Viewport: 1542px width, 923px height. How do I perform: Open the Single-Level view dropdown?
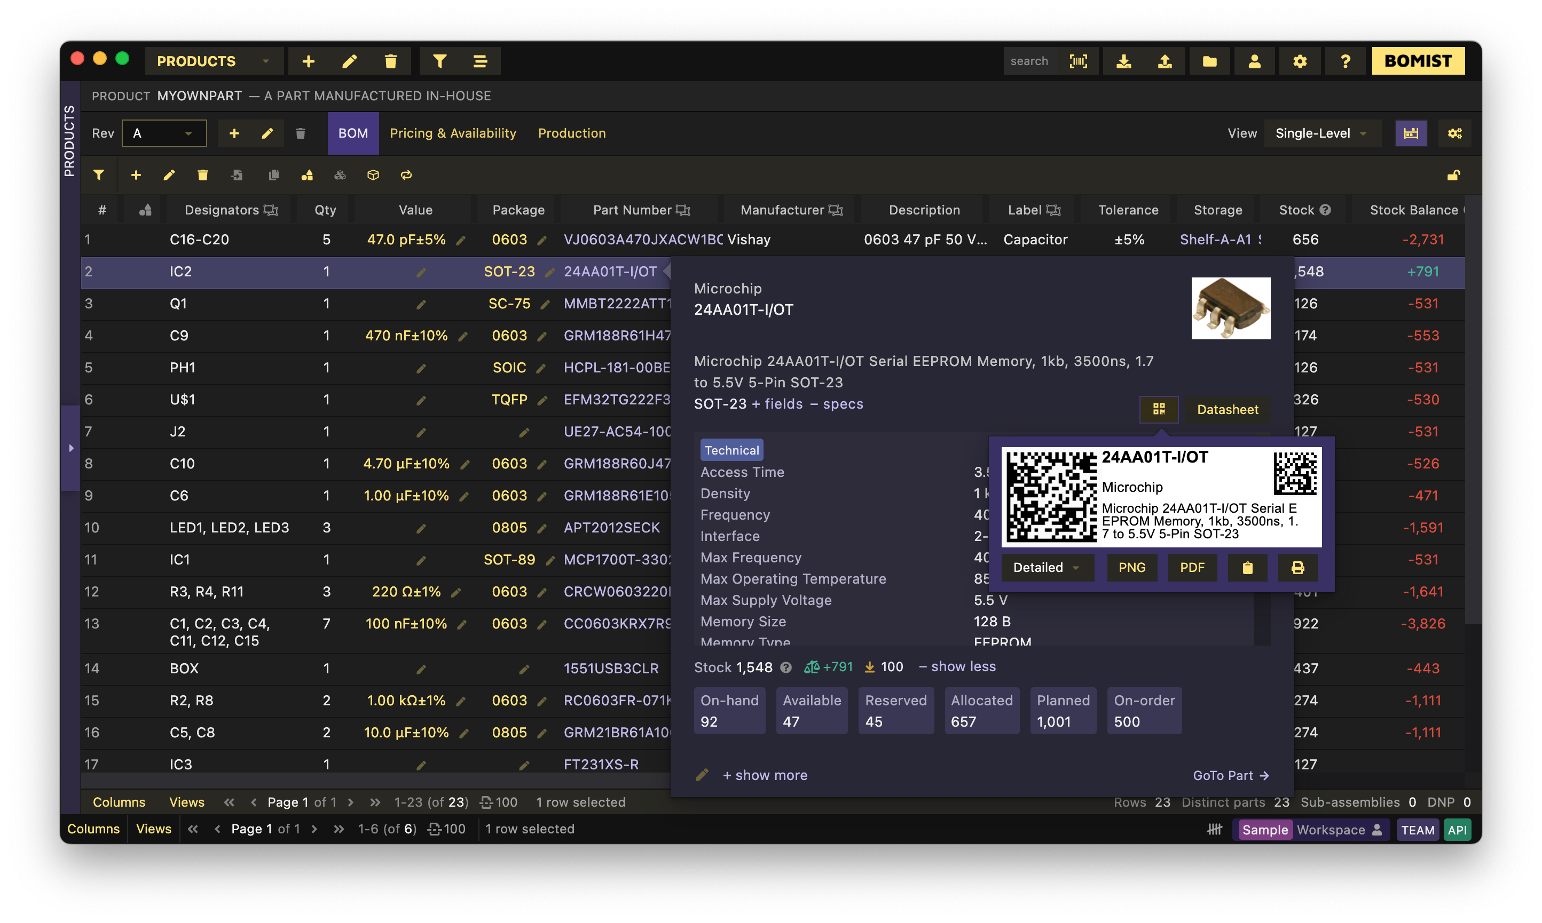coord(1321,133)
